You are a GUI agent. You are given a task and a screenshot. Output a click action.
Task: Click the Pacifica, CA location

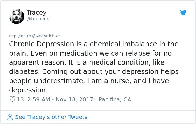pos(115,99)
